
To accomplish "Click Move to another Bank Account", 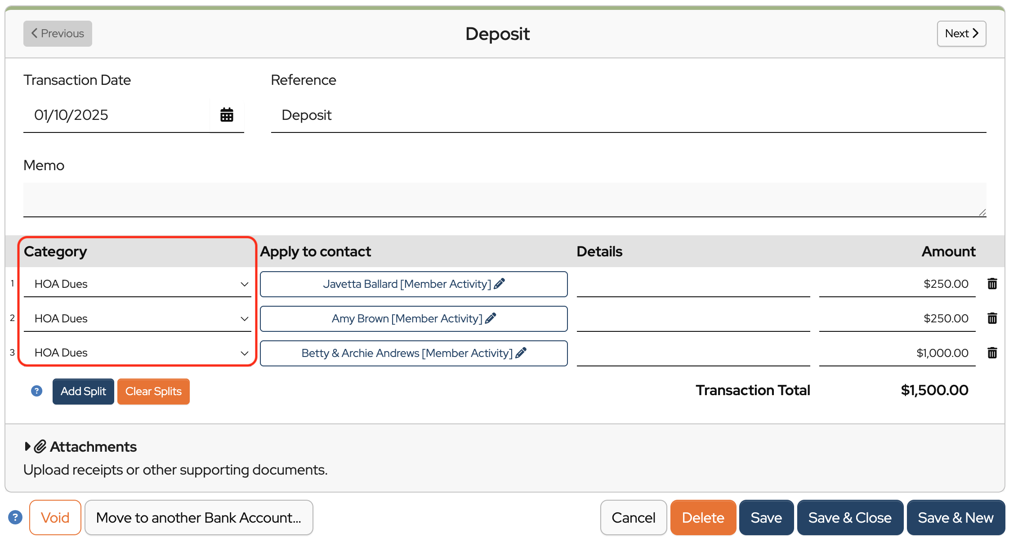I will (199, 518).
